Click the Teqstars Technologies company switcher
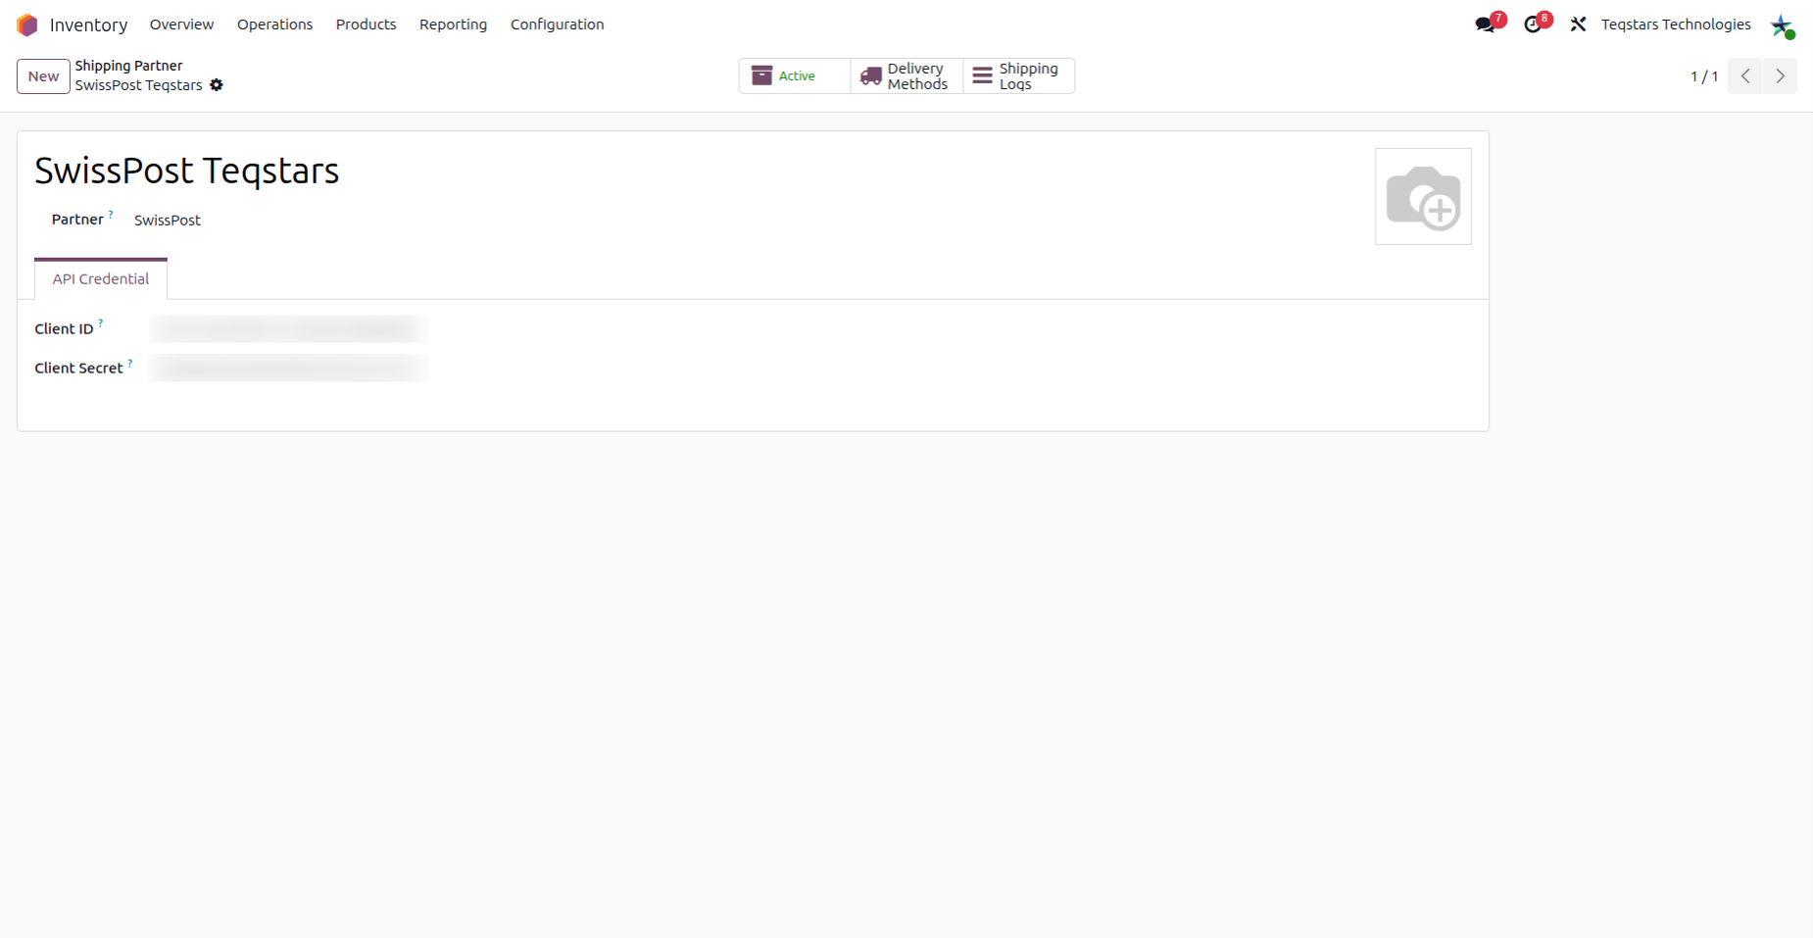 coord(1676,25)
